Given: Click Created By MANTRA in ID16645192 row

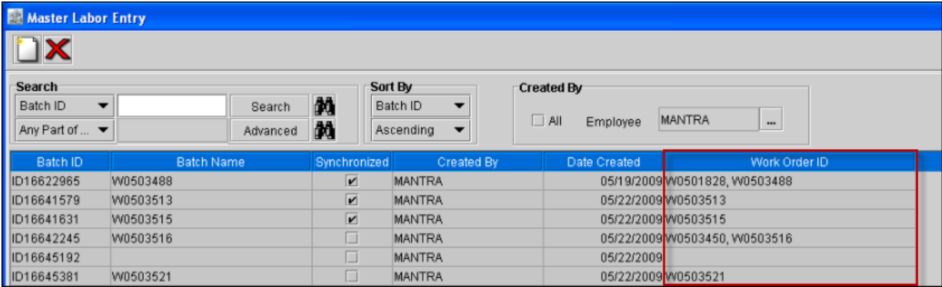Looking at the screenshot, I should [x=468, y=258].
